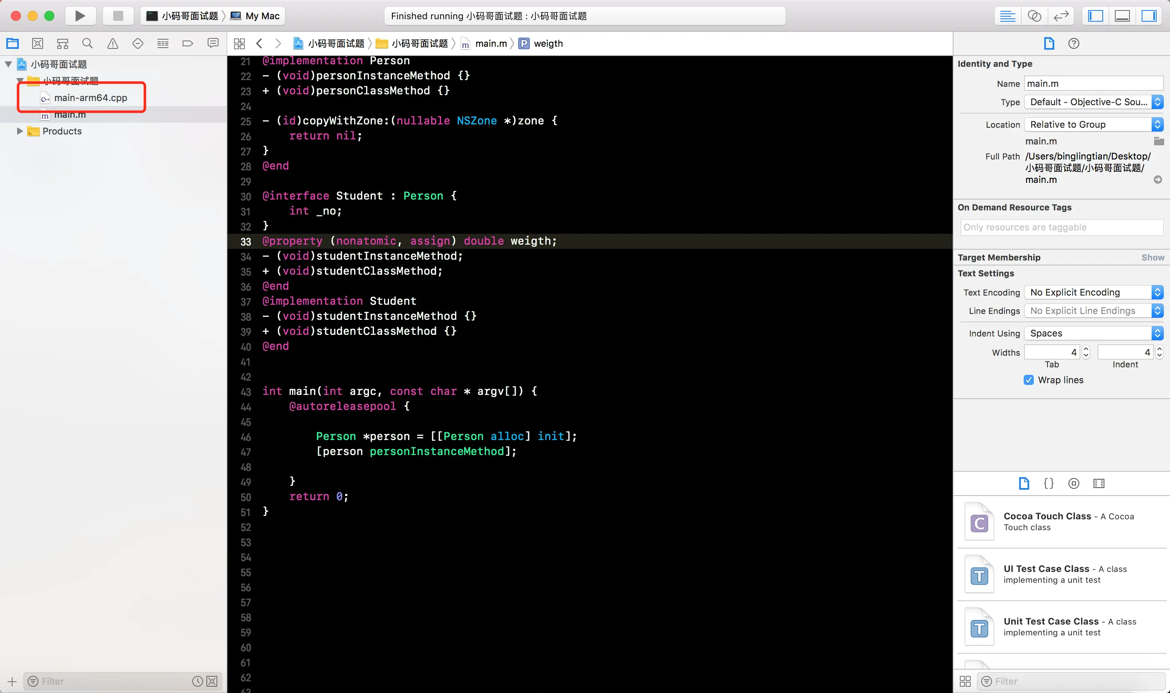Screen dimensions: 1170x693
Task: Click main.m in the jump bar
Action: [x=490, y=43]
